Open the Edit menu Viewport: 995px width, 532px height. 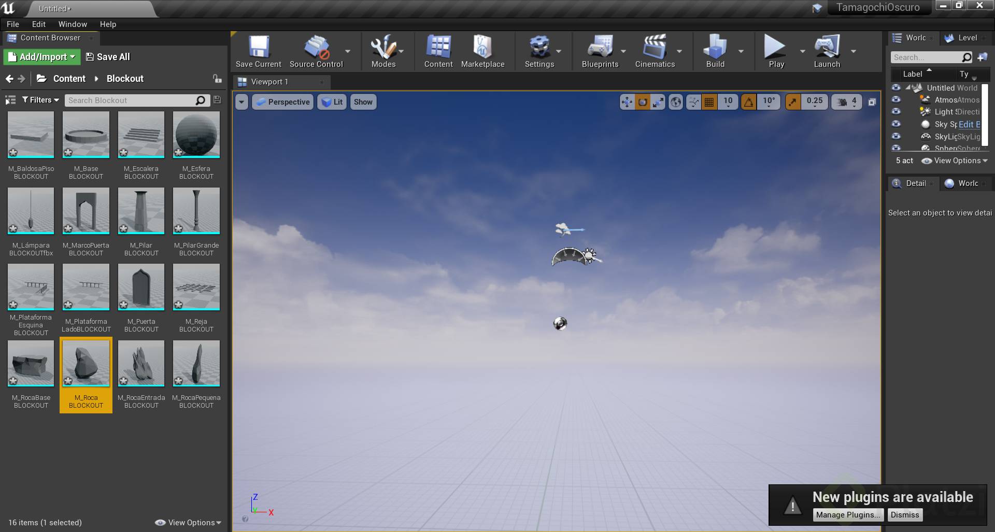[x=39, y=24]
